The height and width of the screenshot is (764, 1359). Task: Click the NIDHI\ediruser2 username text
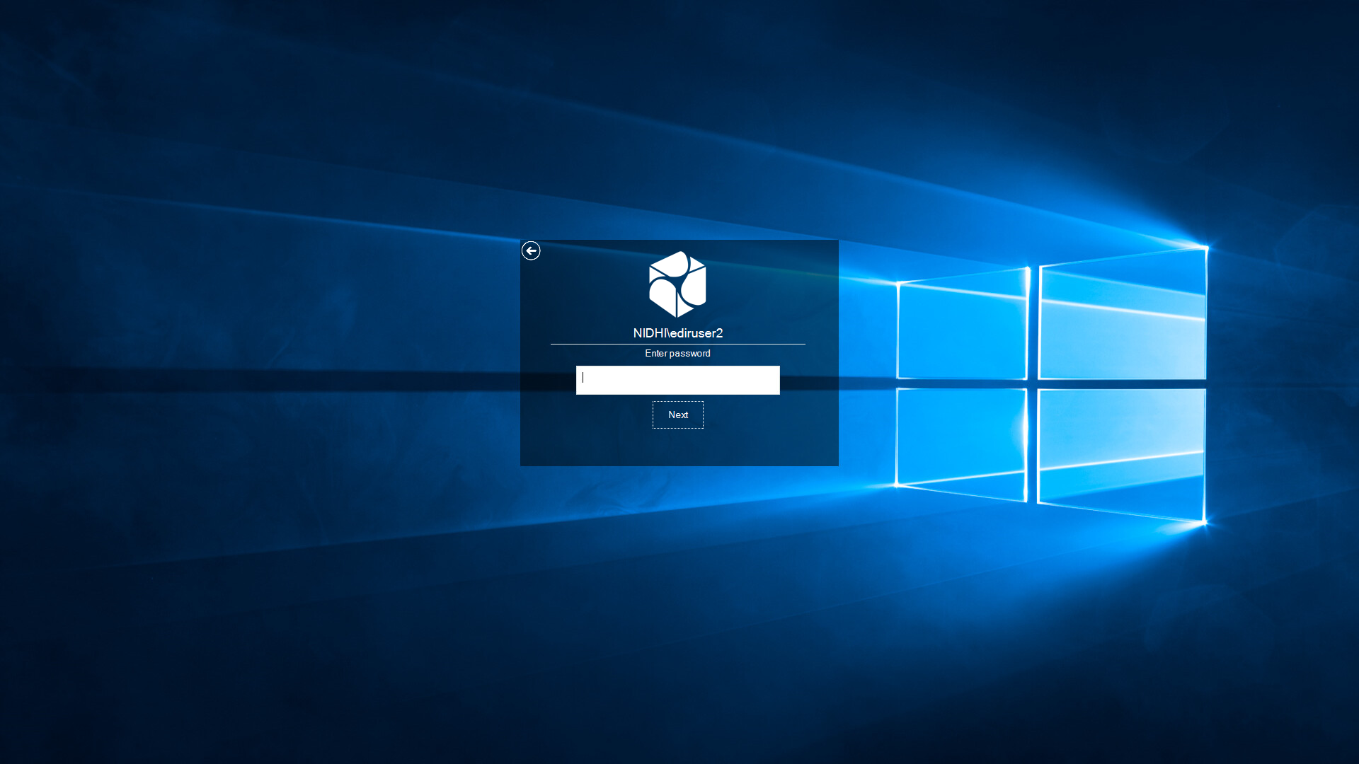[x=677, y=333]
